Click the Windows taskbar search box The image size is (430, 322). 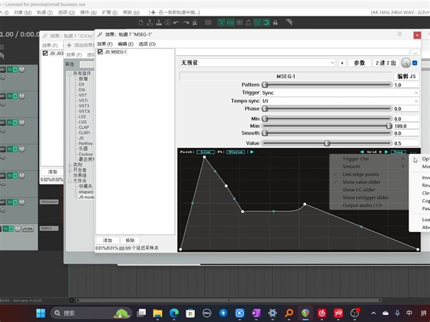click(91, 313)
